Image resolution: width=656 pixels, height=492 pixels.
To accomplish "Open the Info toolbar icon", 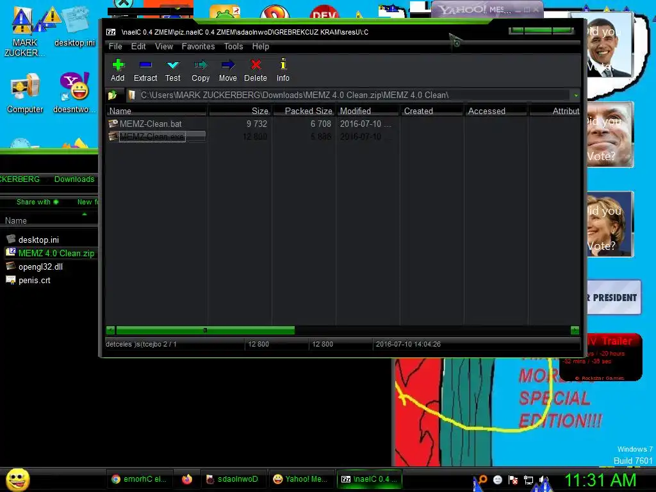I will [283, 70].
